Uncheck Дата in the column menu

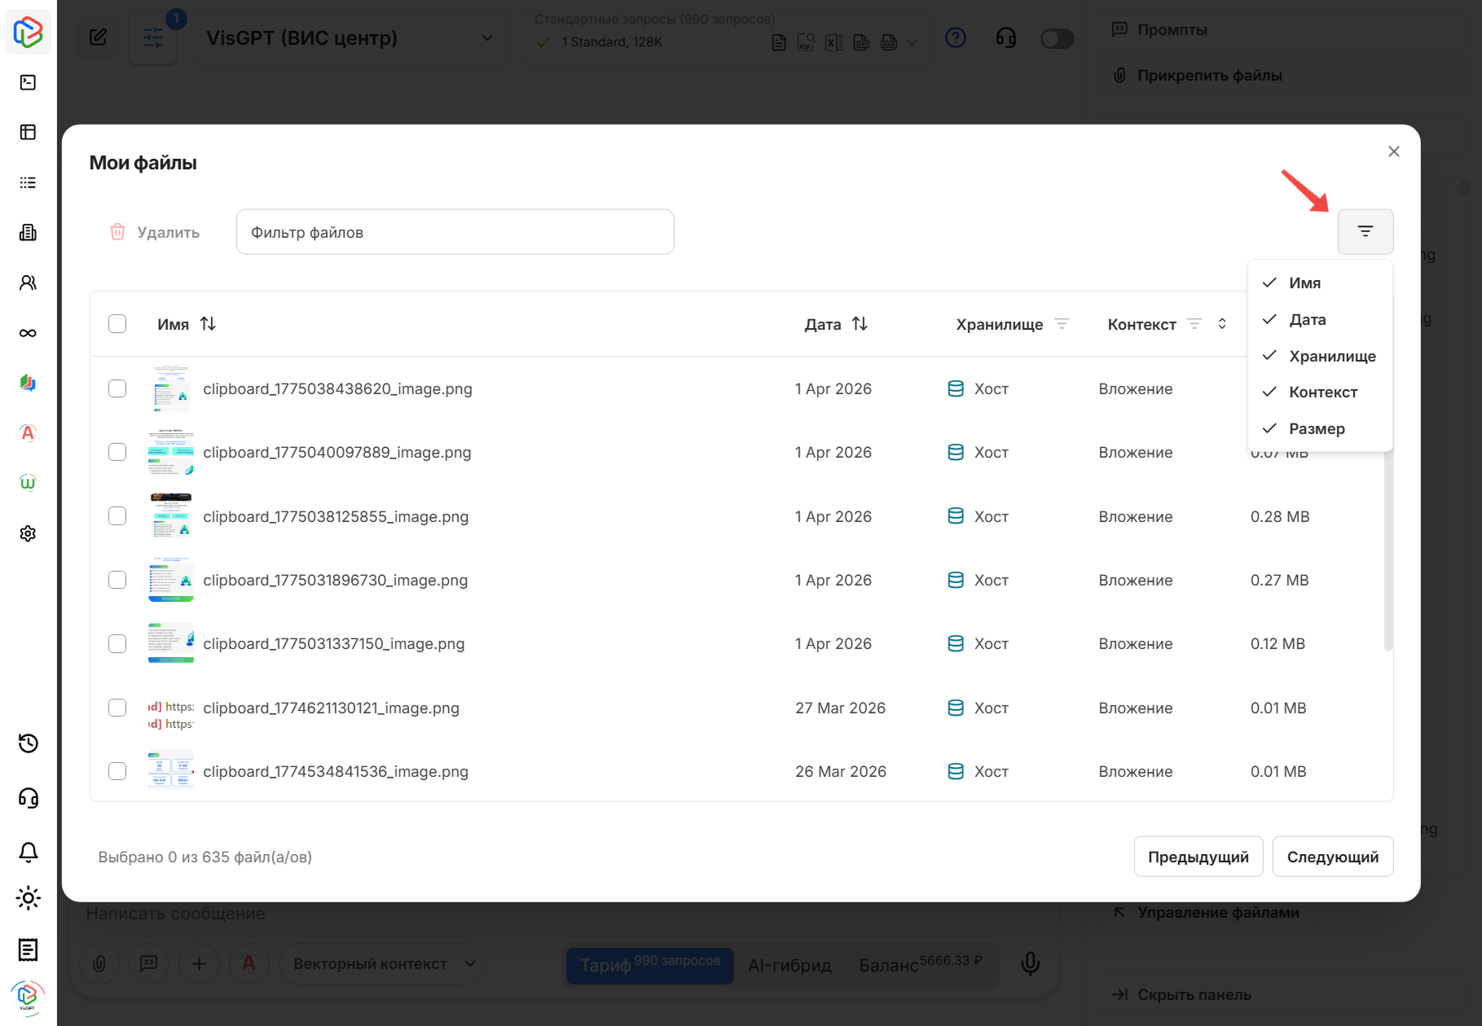tap(1307, 320)
